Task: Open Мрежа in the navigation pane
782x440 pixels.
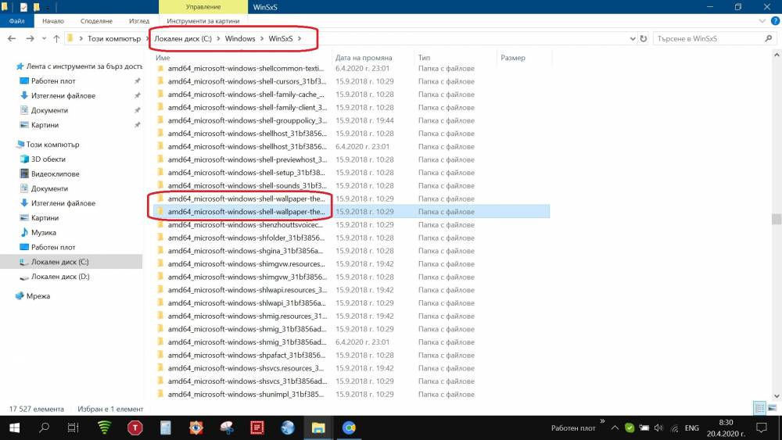Action: click(38, 296)
